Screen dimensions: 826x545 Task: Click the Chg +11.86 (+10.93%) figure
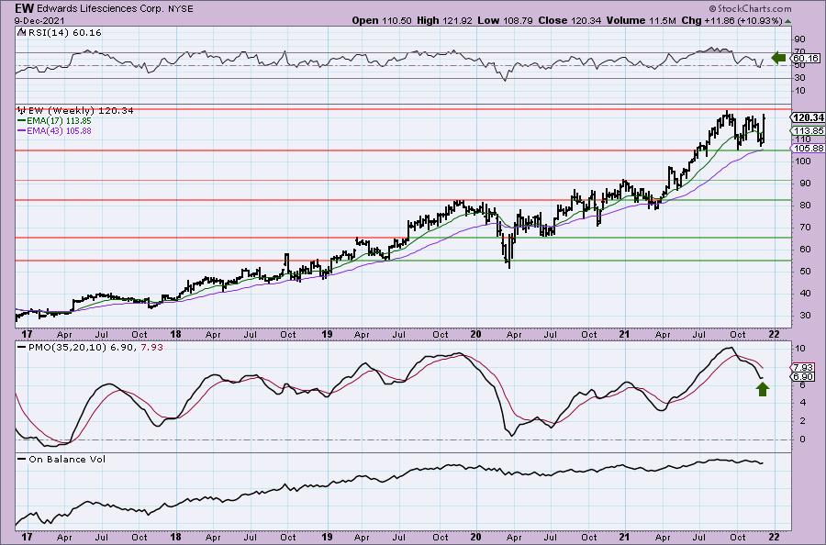(x=731, y=20)
